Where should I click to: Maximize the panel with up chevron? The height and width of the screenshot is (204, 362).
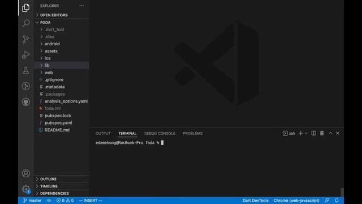tap(330, 133)
